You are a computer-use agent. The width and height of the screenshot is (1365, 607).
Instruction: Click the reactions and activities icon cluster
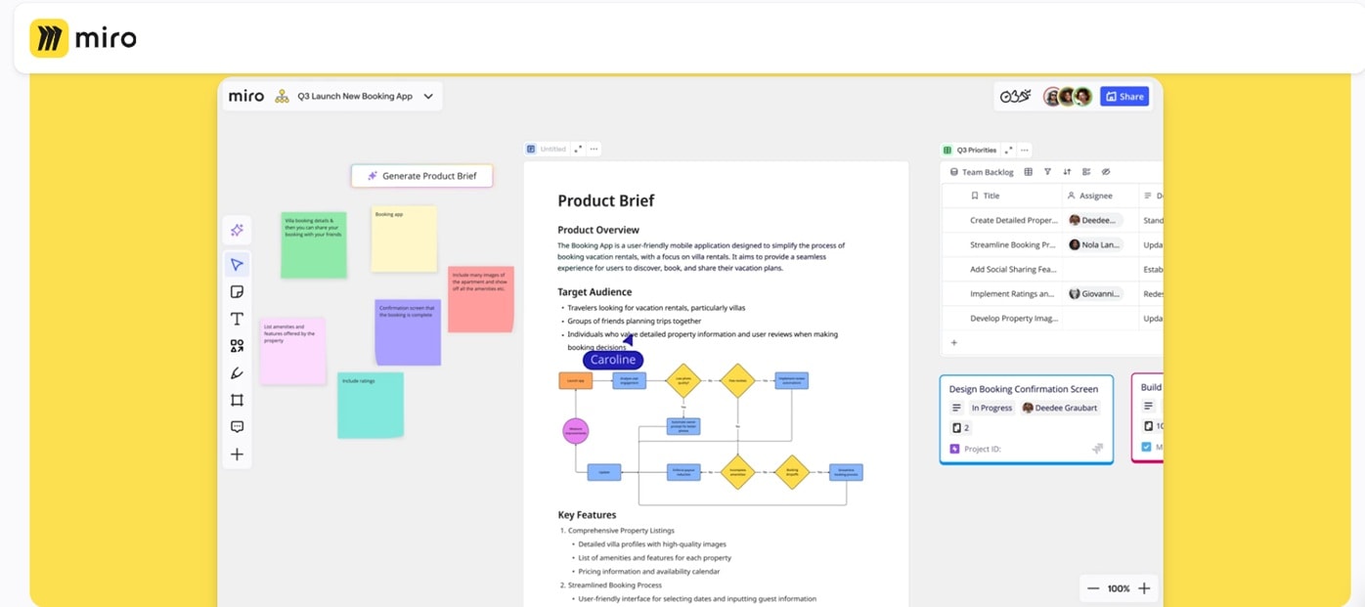1015,96
